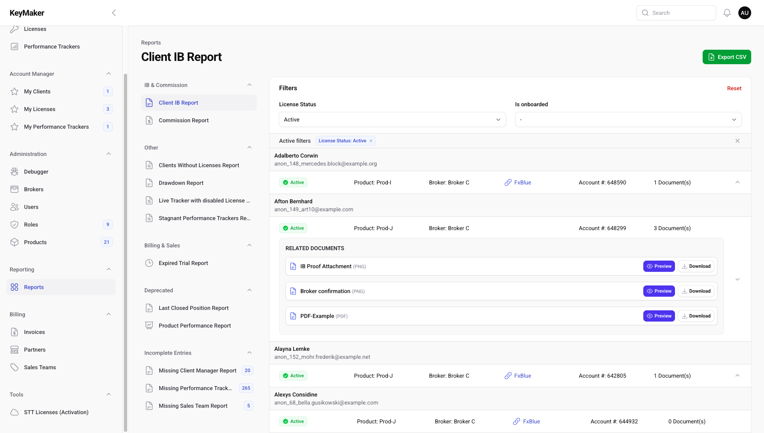The width and height of the screenshot is (764, 433).
Task: Toggle documents for Alayna Lemke's license row
Action: coord(738,376)
